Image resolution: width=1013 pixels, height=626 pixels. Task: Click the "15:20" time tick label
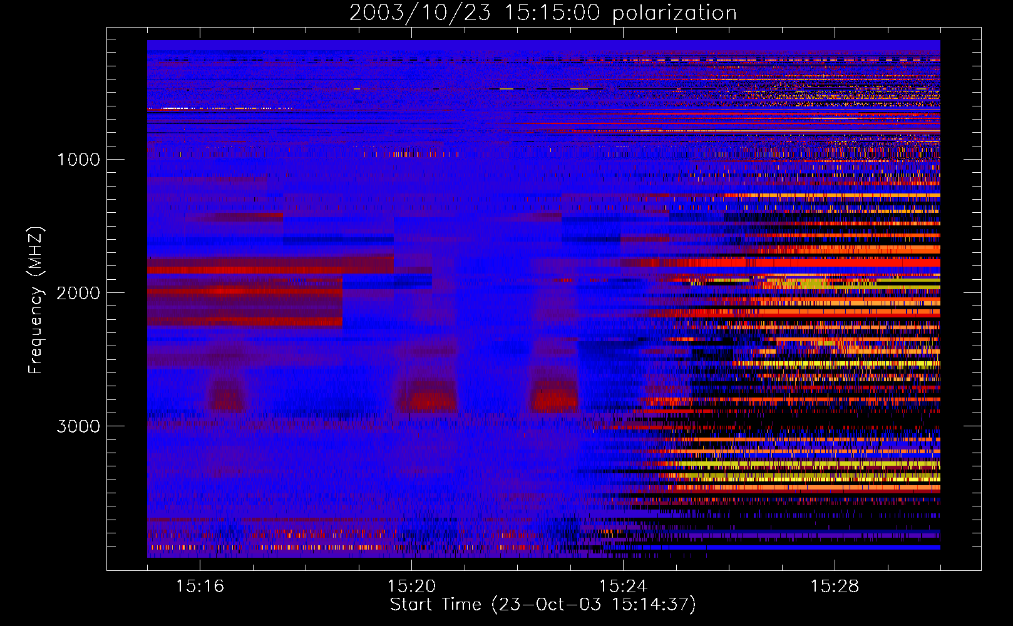click(x=411, y=587)
